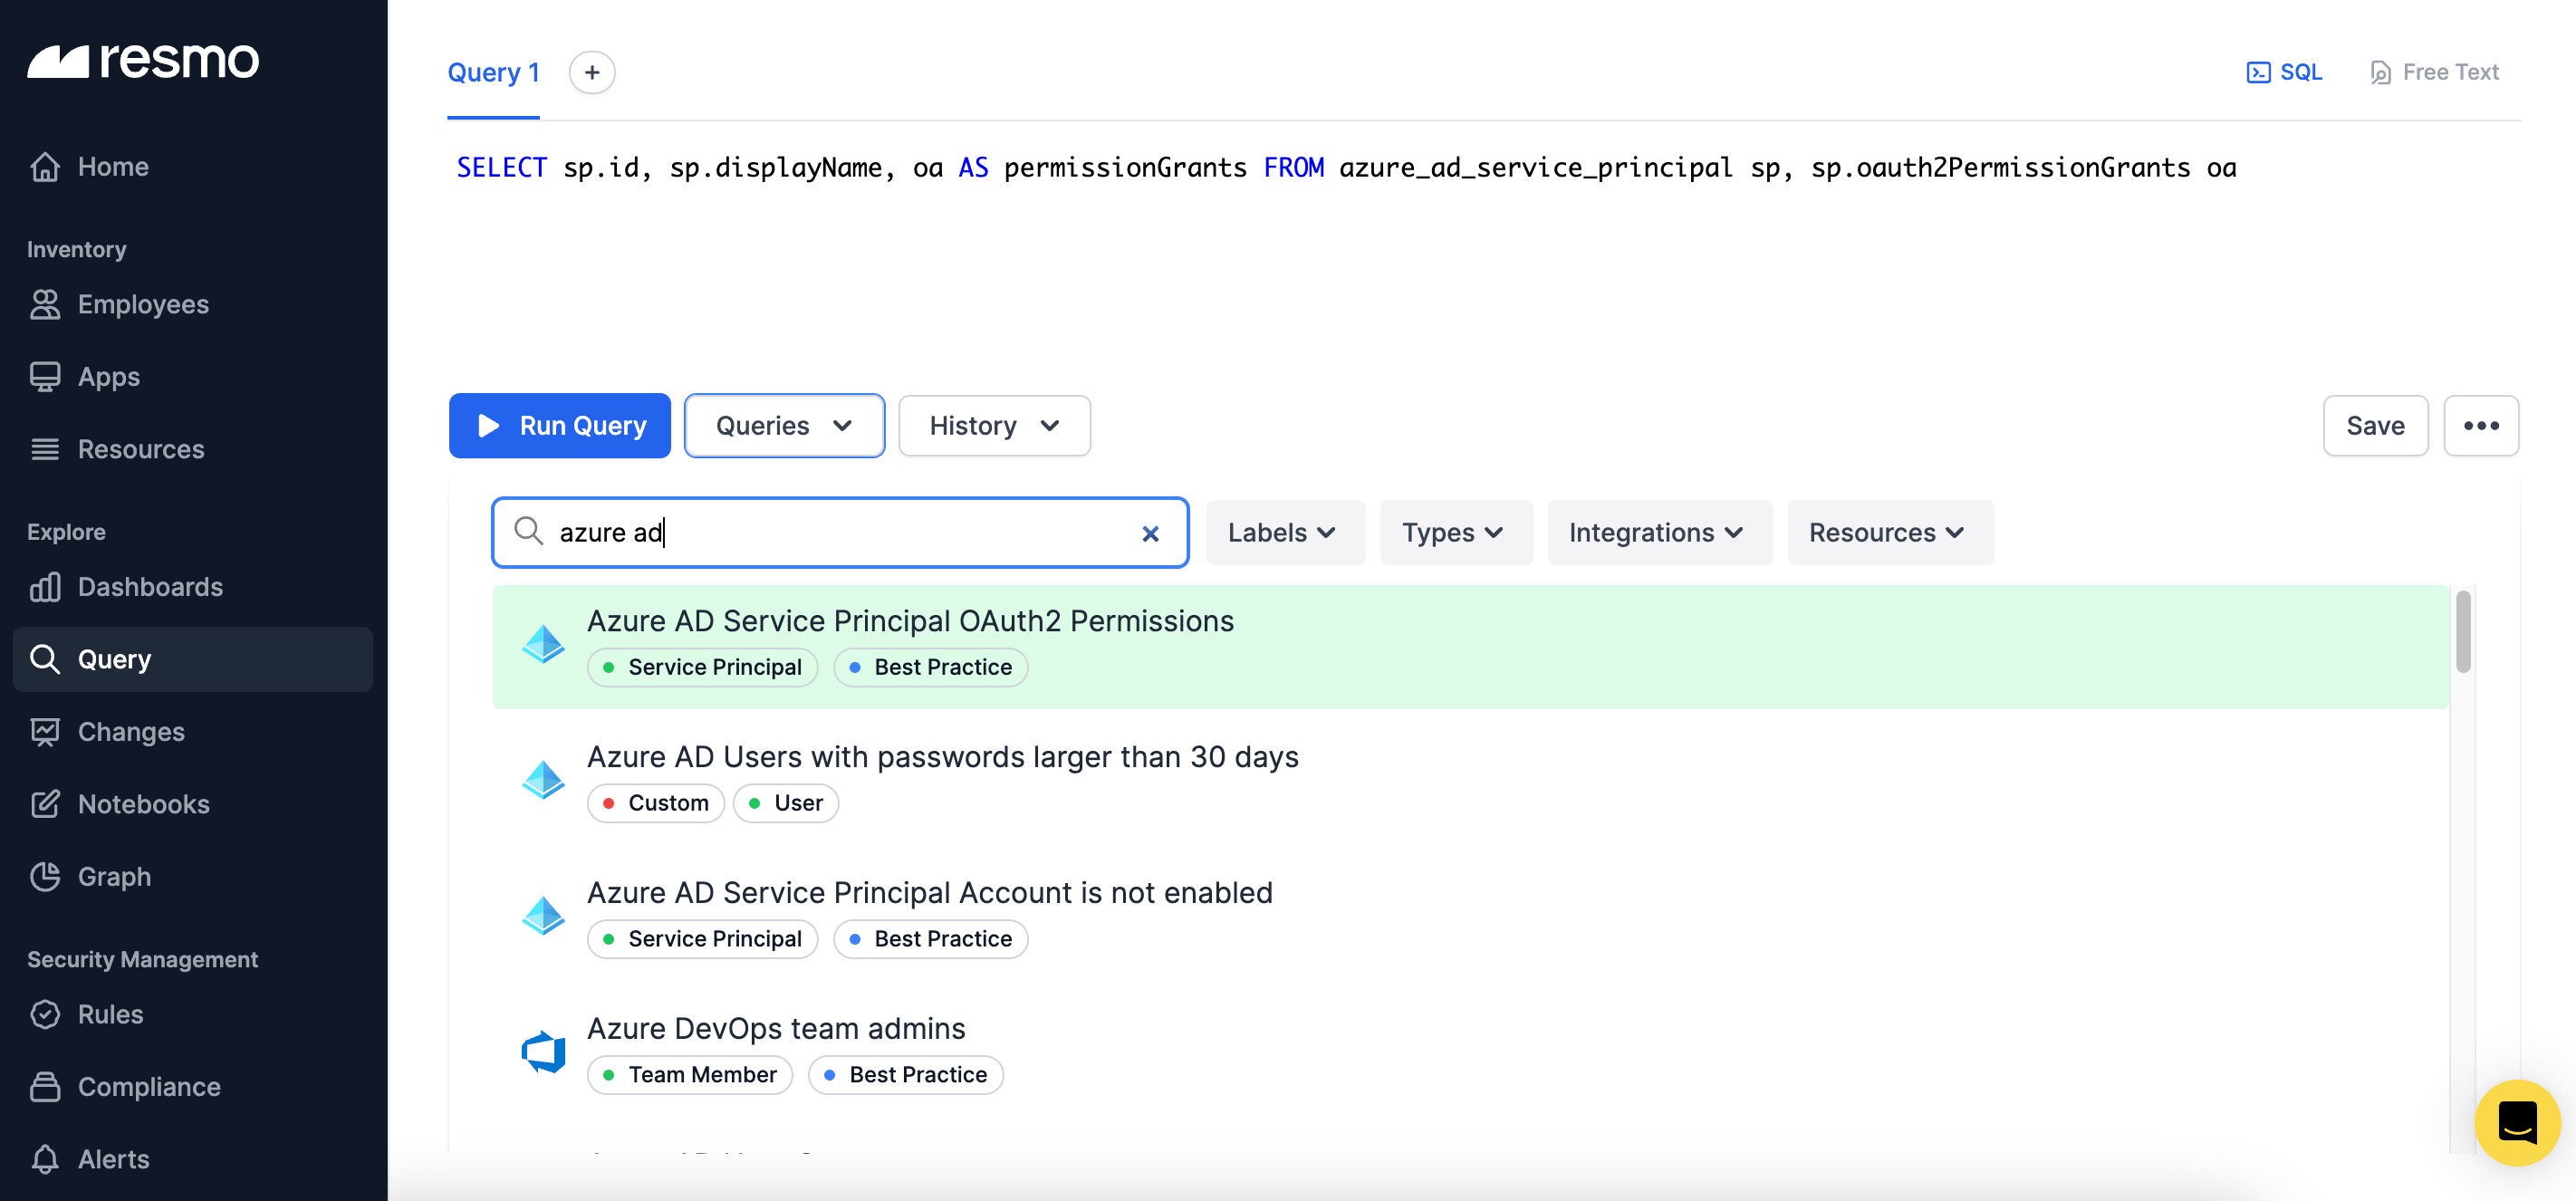2576x1201 pixels.
Task: Save the current query
Action: [x=2375, y=425]
